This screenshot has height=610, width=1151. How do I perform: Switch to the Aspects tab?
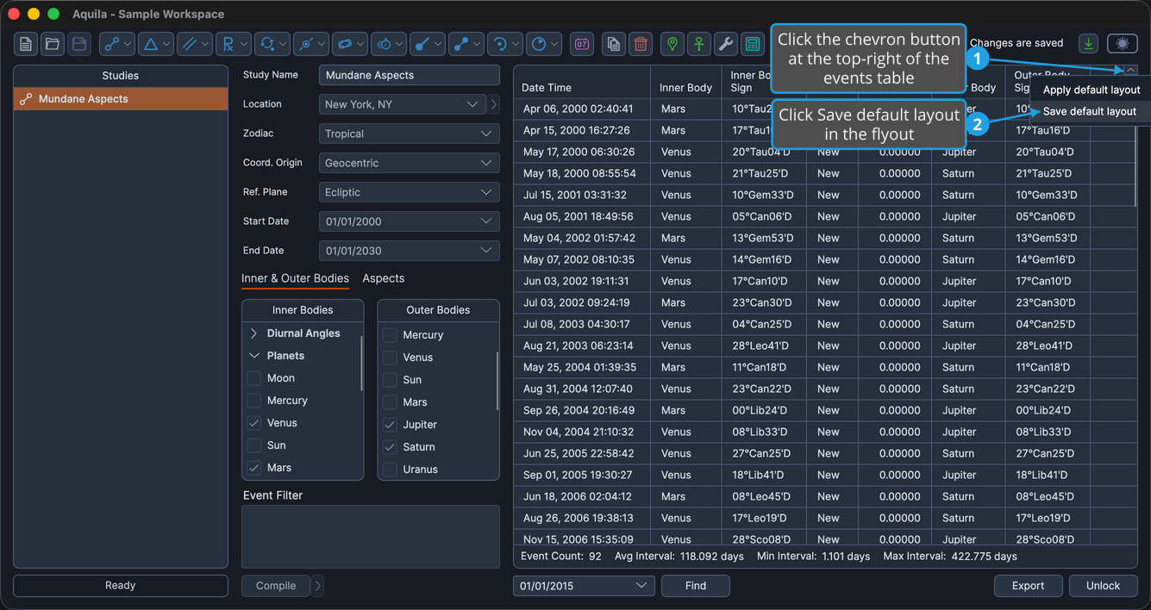click(x=384, y=278)
